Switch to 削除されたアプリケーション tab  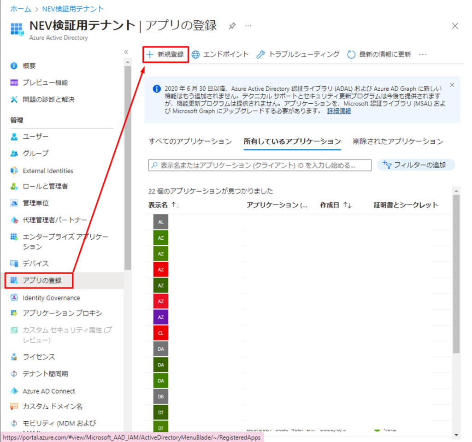point(397,141)
